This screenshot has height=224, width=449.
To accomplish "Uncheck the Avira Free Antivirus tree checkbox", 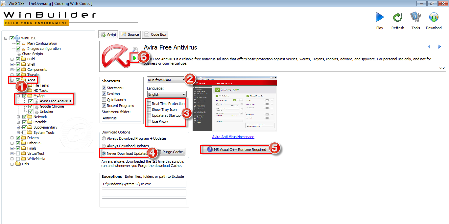I will [31, 101].
